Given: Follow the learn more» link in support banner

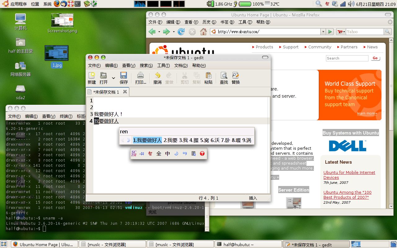Looking at the screenshot, I should pos(367,113).
